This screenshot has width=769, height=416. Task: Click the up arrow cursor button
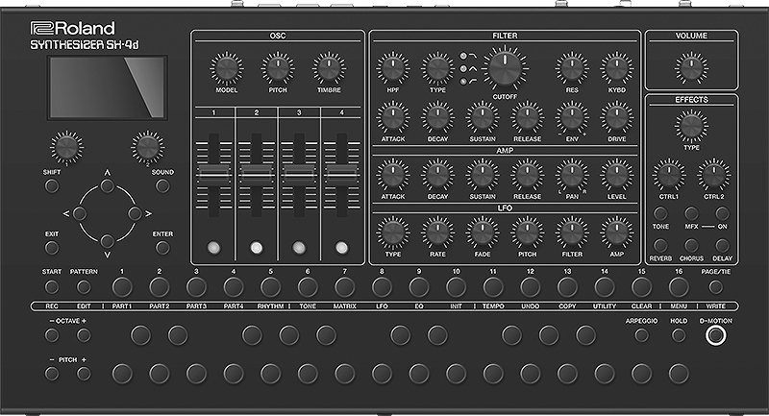coord(108,186)
